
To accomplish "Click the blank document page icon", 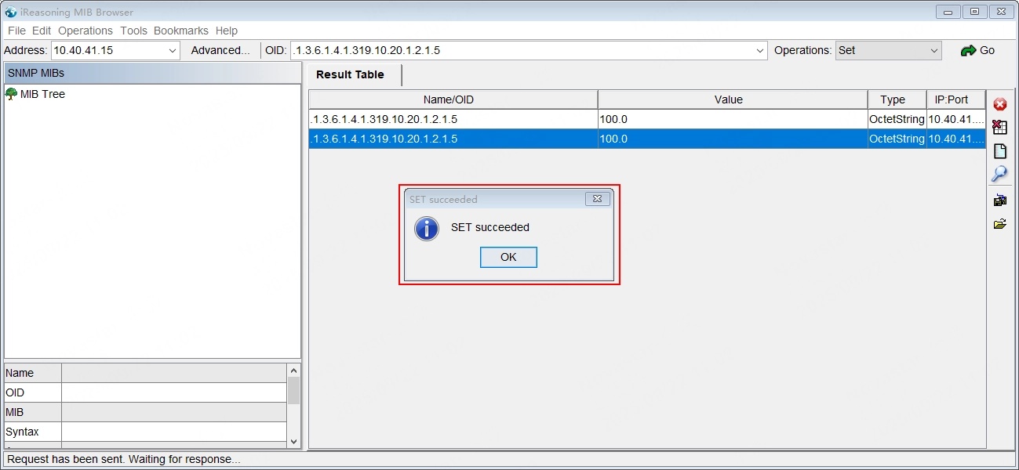I will 999,151.
